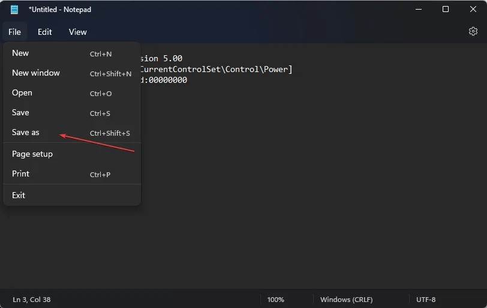This screenshot has height=308, width=487.
Task: Click Save in the File menu
Action: 72,113
